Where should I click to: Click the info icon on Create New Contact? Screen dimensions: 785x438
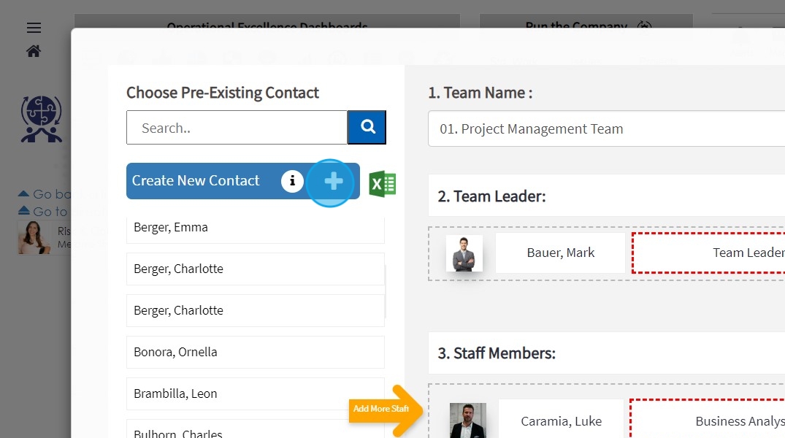point(292,181)
